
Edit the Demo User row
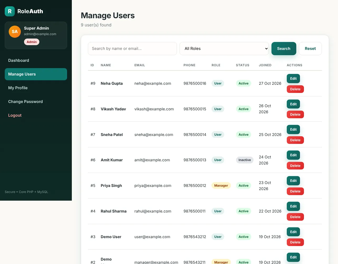coord(293,232)
